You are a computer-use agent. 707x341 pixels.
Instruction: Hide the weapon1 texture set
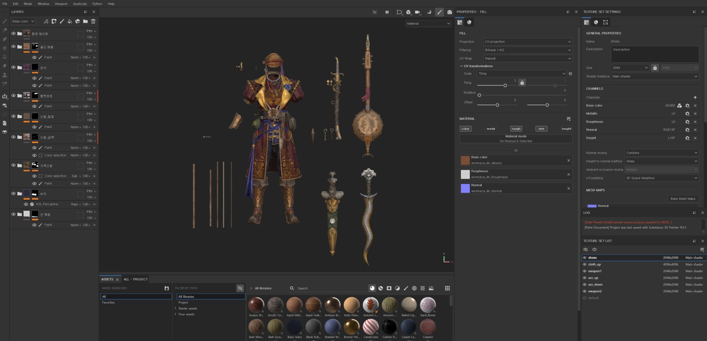click(x=584, y=271)
